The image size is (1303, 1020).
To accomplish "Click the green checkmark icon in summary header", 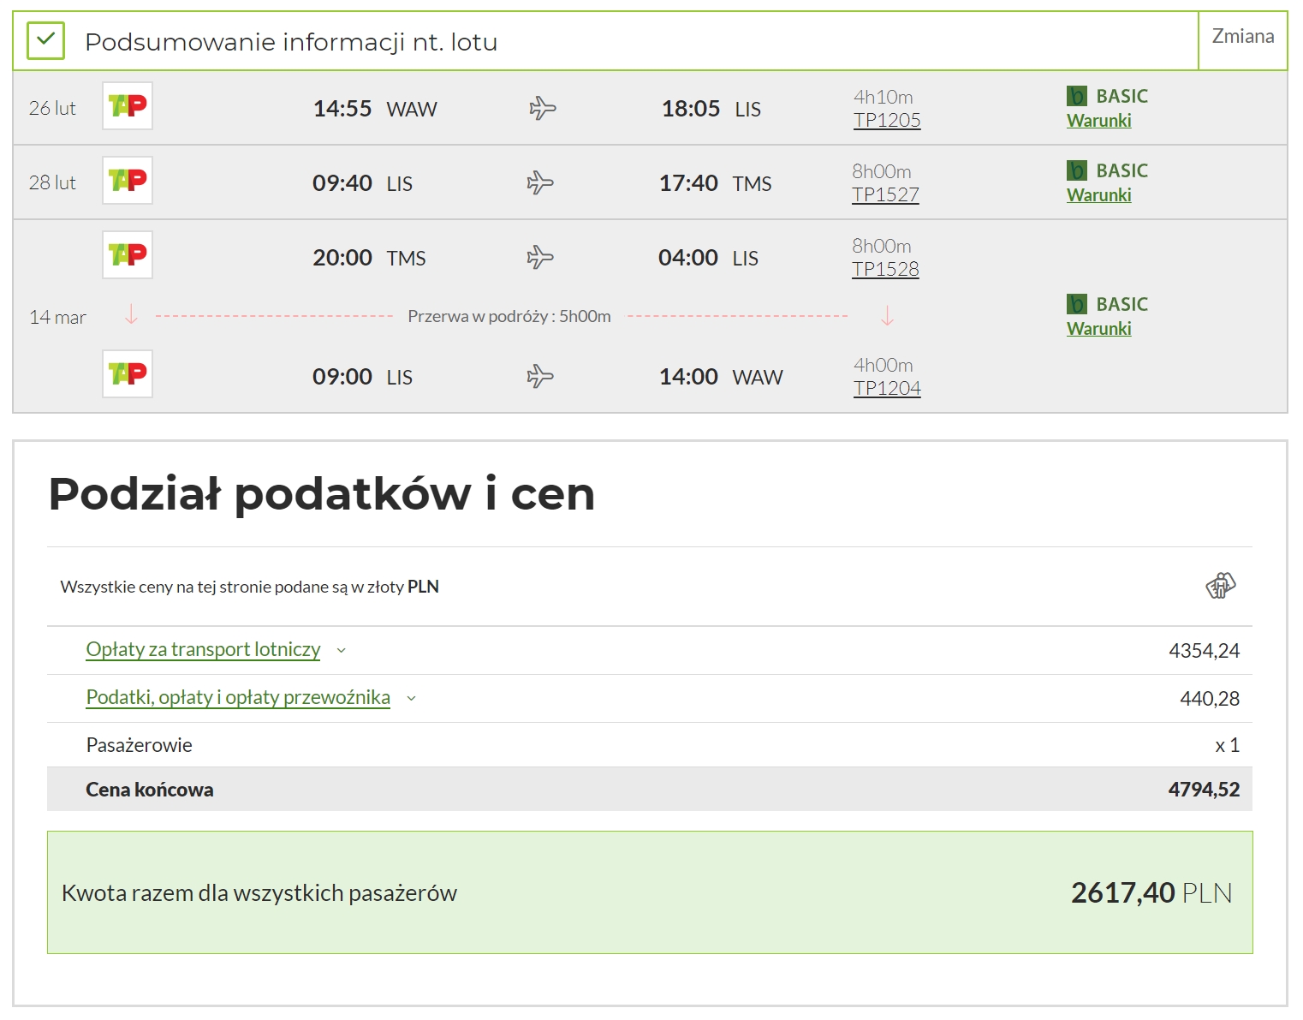I will pos(45,40).
